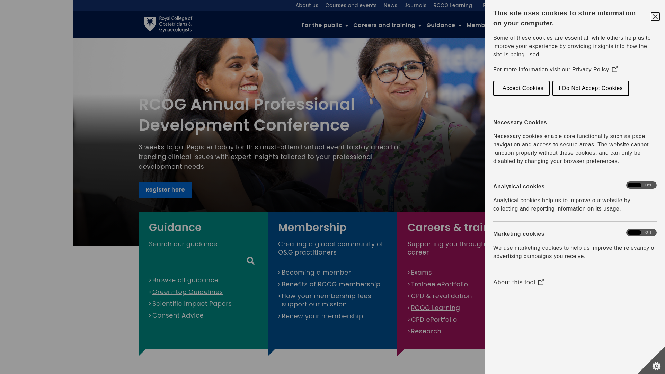Open Becoming a member link
Image resolution: width=665 pixels, height=374 pixels.
click(x=316, y=273)
